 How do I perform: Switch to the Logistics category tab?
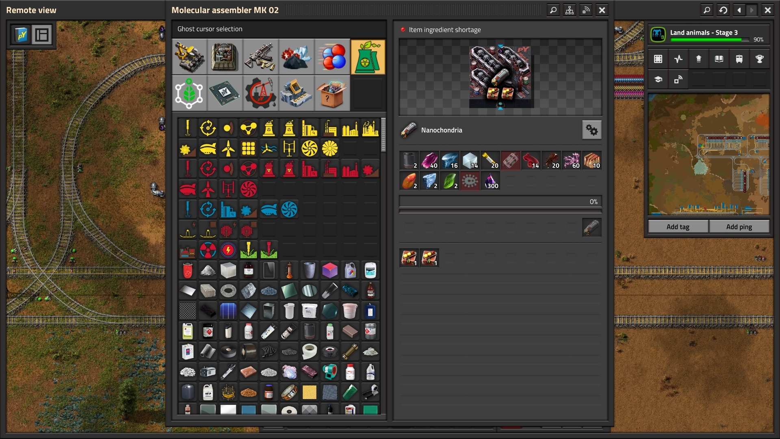point(189,57)
